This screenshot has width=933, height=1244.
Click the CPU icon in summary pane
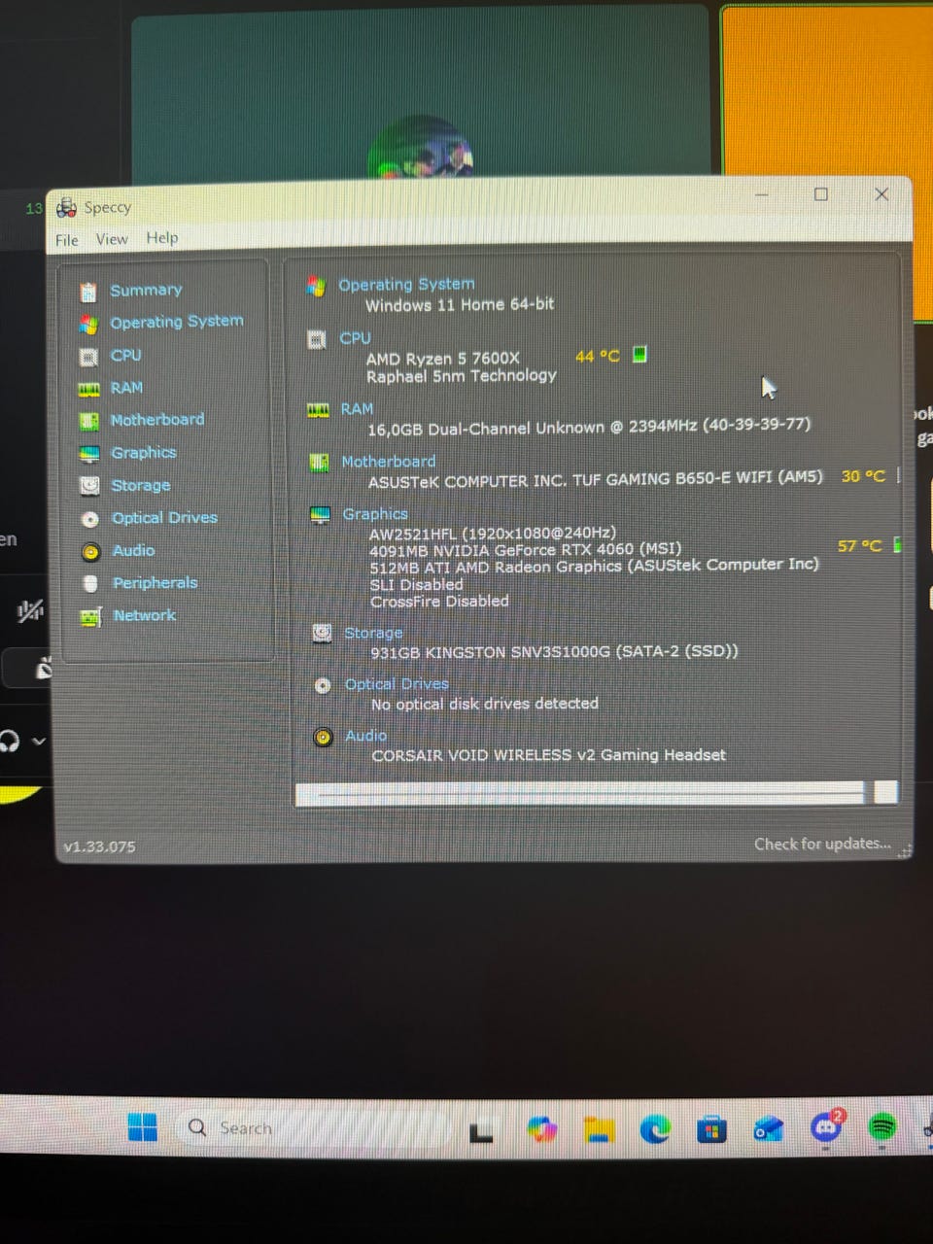coord(317,339)
